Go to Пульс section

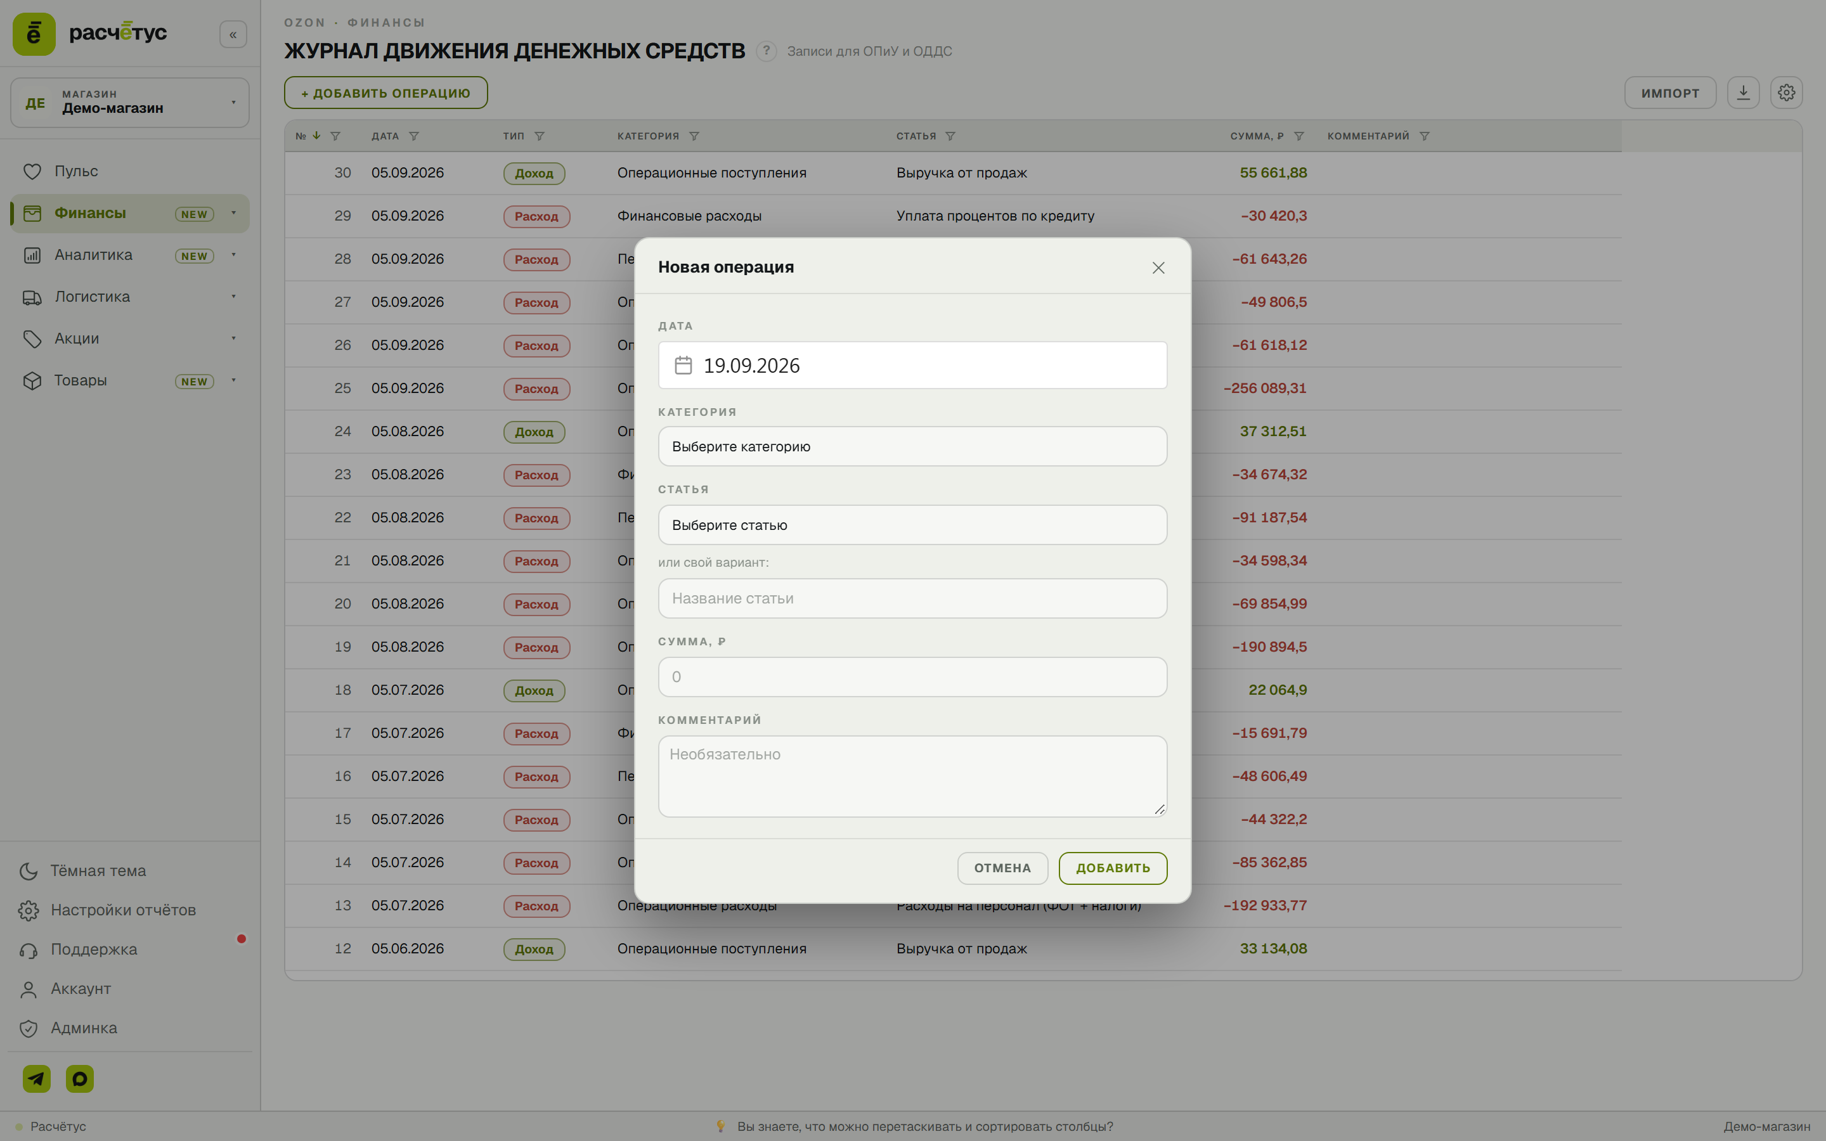tap(130, 171)
